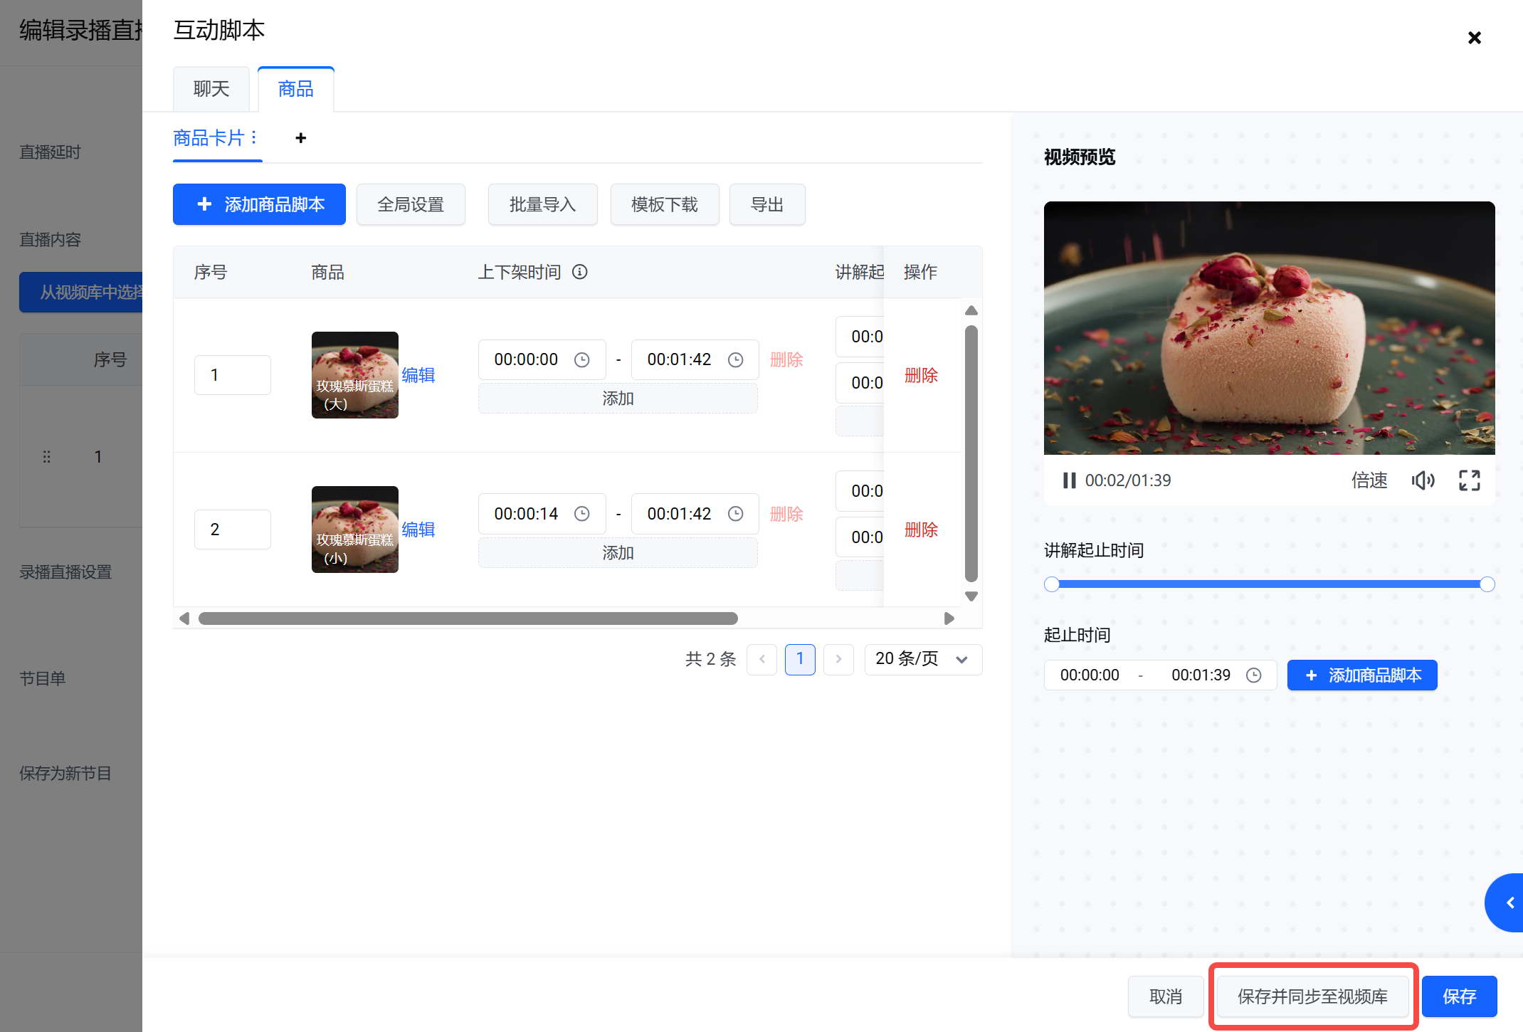Viewport: 1523px width, 1032px height.
Task: Click the 全局设置 button
Action: (411, 205)
